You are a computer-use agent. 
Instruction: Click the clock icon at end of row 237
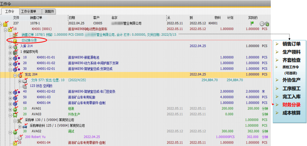(262, 24)
